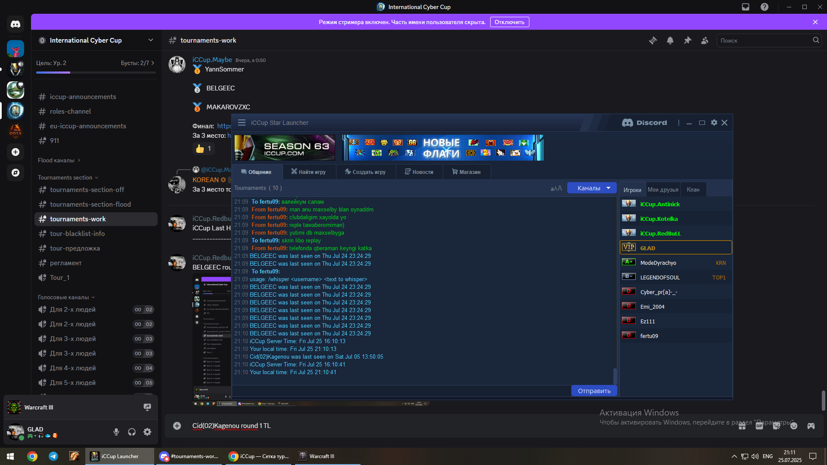Screen dimensions: 827x465
Task: Click the Discord logo in iCCup Launcher
Action: click(644, 123)
